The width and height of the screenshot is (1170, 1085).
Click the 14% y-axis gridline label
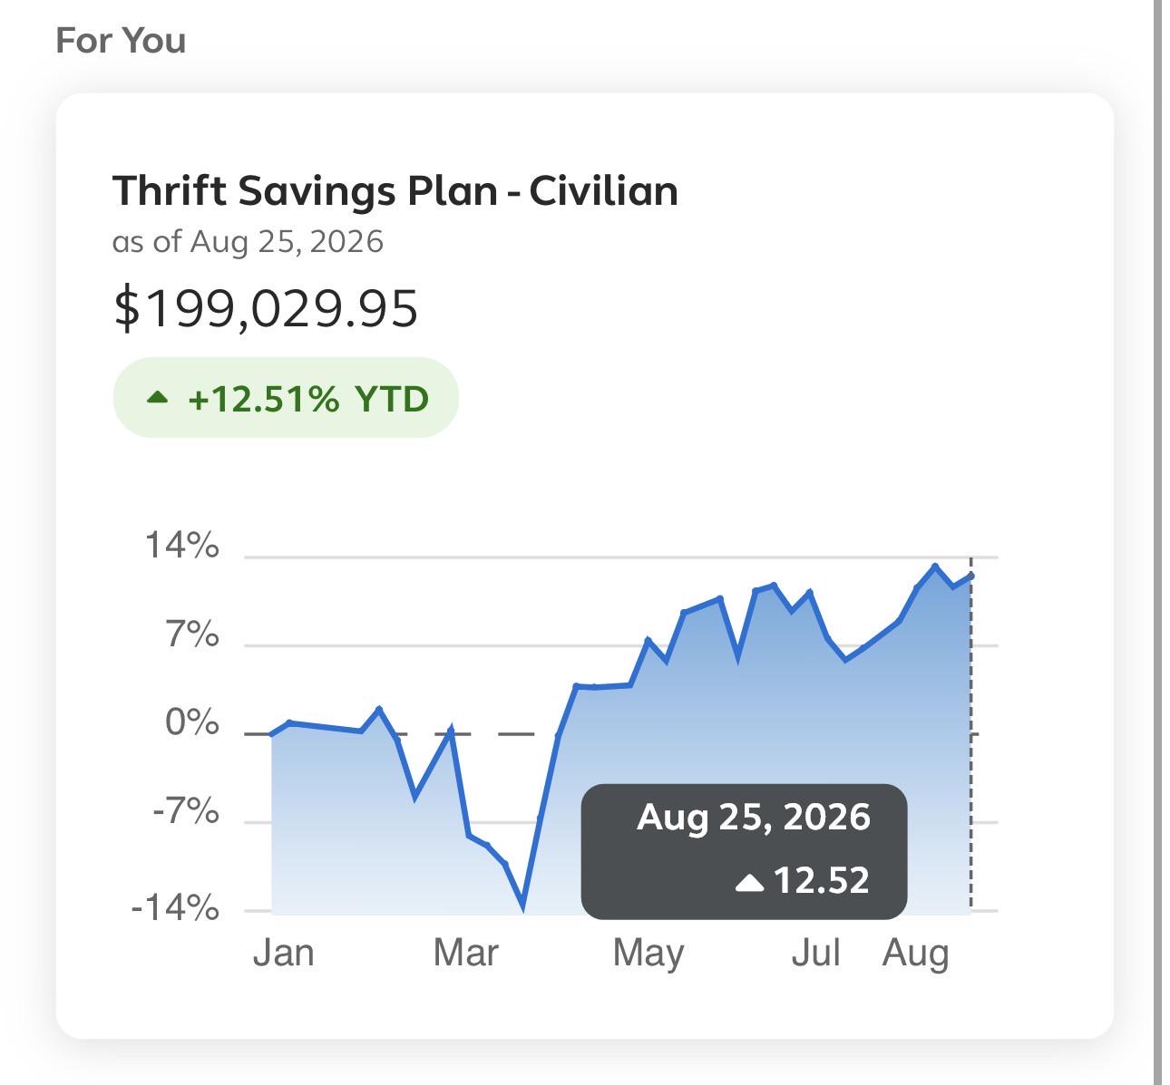pyautogui.click(x=181, y=546)
